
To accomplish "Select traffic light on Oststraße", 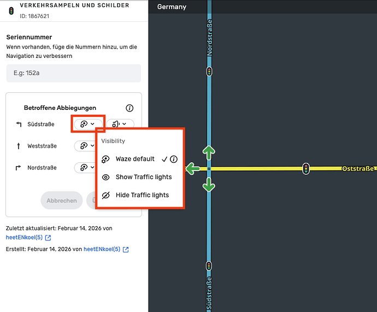I will click(x=306, y=168).
